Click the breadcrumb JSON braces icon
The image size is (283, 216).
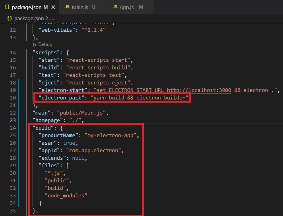pyautogui.click(x=10, y=18)
